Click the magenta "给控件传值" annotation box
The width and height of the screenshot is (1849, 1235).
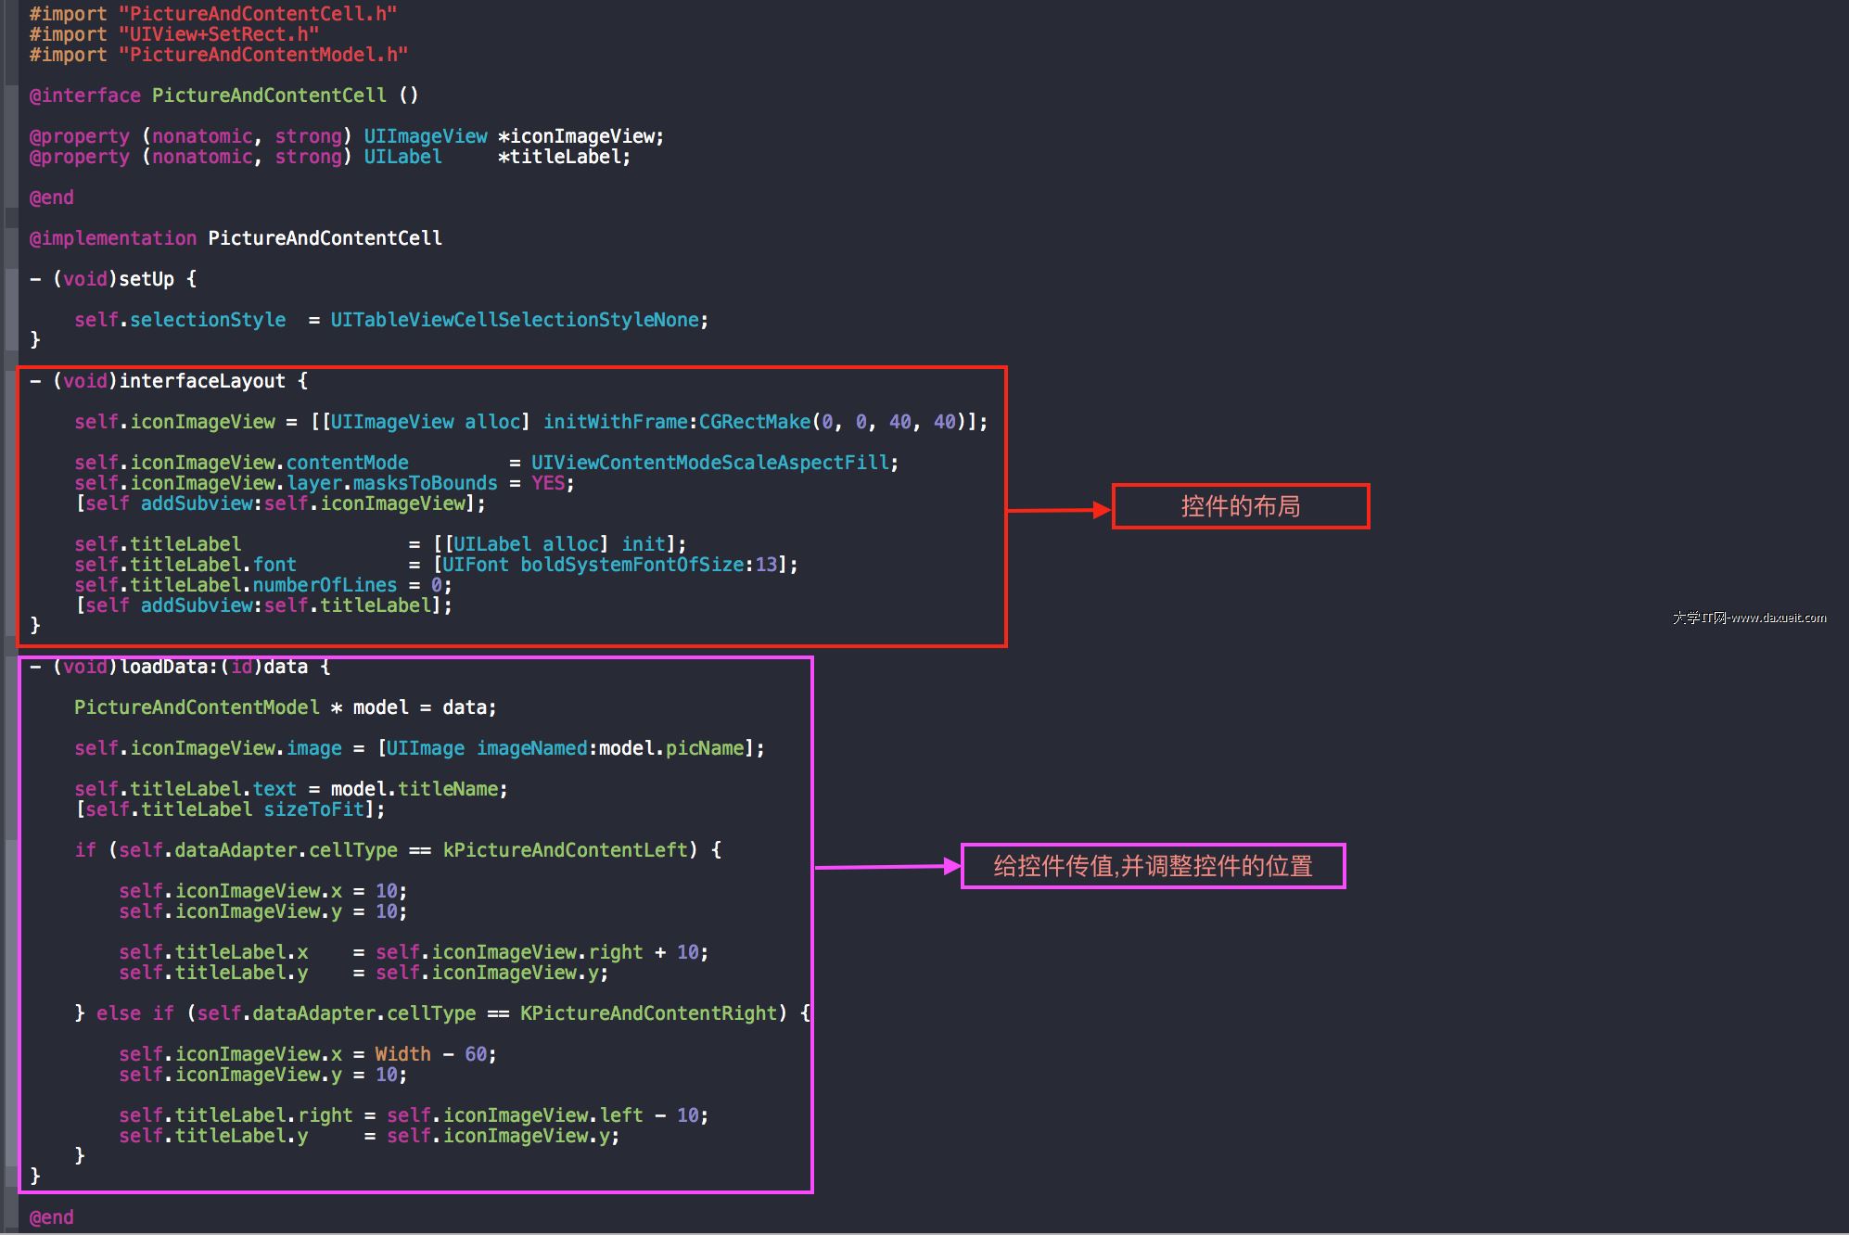point(1153,866)
